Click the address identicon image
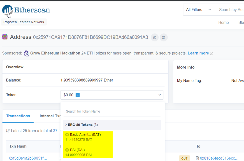The height and width of the screenshot is (161, 244). pos(5,37)
